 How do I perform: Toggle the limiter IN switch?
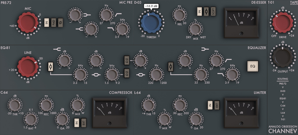[x=210, y=105]
